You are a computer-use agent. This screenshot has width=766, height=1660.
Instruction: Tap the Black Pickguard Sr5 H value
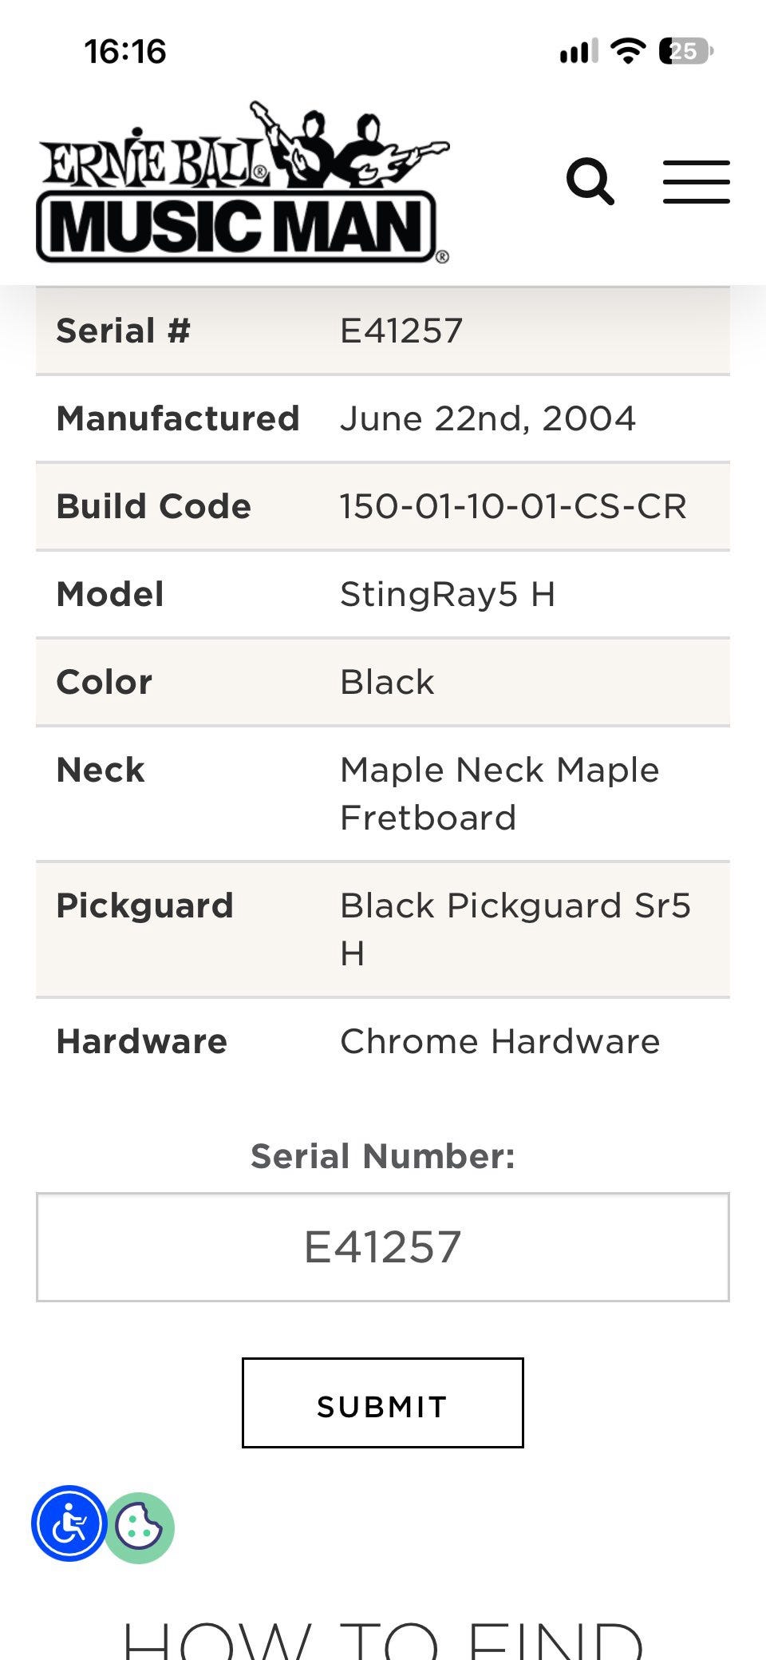[x=515, y=929]
